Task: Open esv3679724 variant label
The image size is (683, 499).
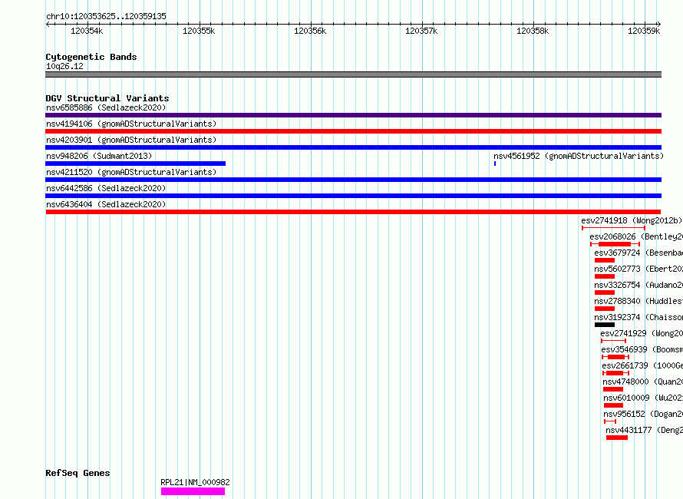Action: pyautogui.click(x=638, y=253)
